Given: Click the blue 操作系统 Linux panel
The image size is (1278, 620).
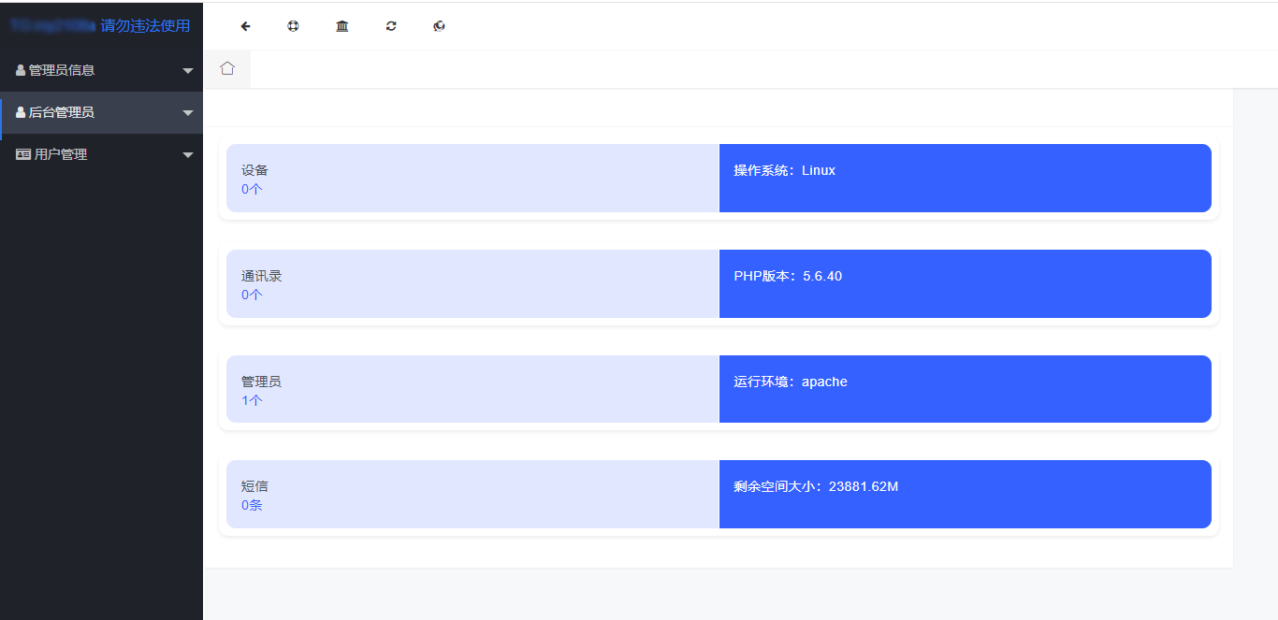Looking at the screenshot, I should click(x=966, y=178).
